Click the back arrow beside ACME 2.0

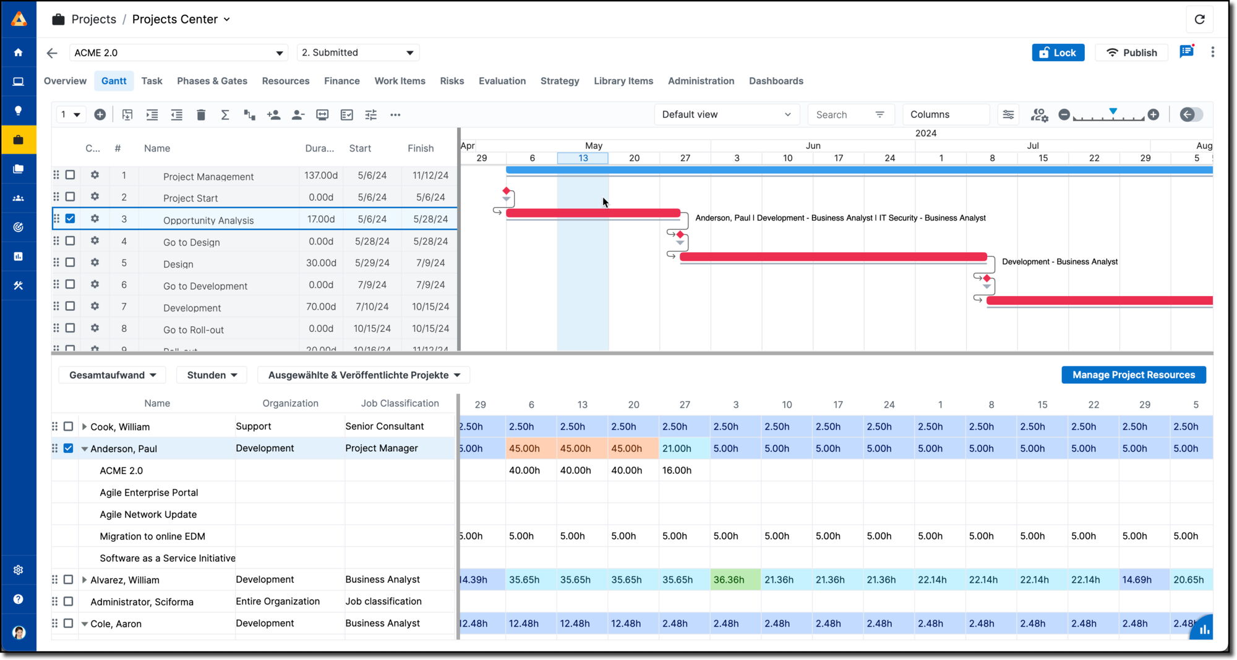tap(52, 53)
